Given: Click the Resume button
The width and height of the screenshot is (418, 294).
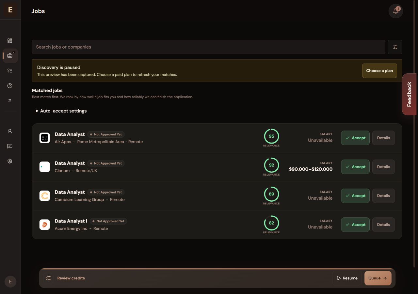Looking at the screenshot, I should (347, 278).
